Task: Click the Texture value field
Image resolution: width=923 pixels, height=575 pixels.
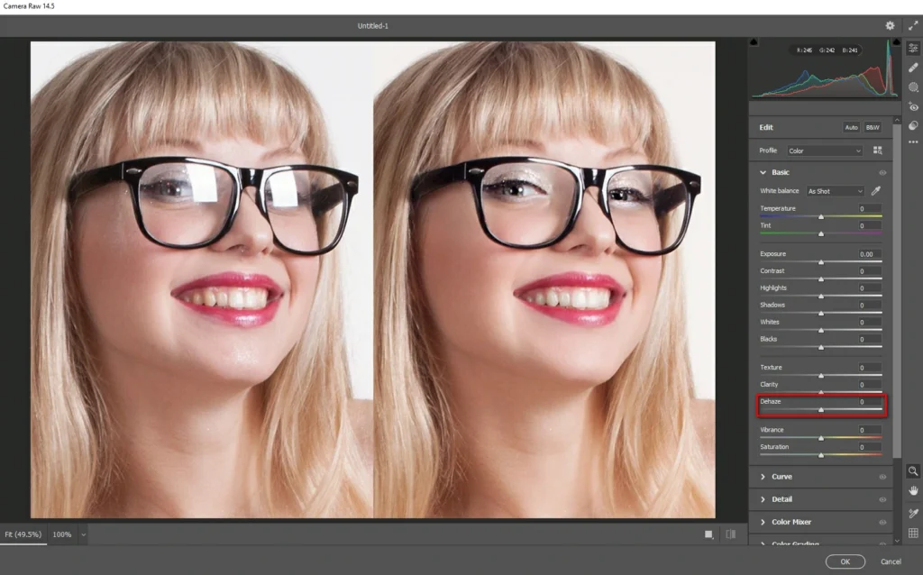Action: pyautogui.click(x=870, y=367)
